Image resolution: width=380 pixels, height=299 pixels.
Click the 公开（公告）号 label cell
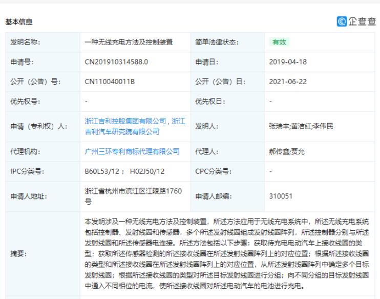pos(43,82)
